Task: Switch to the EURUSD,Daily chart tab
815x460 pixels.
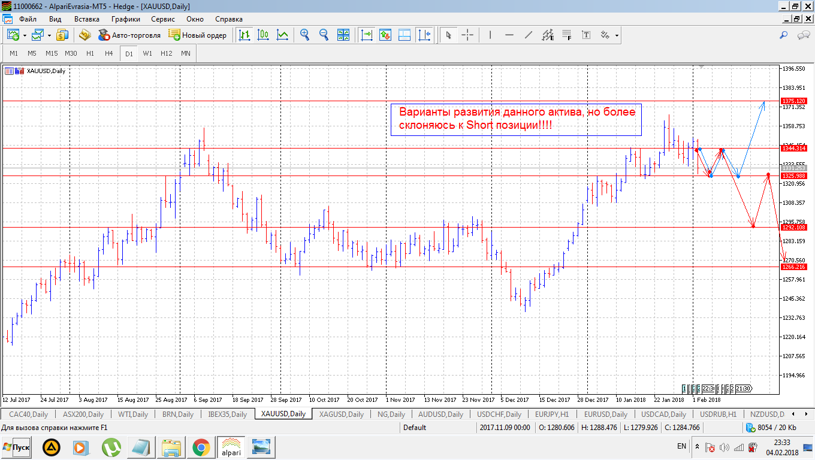Action: (x=605, y=414)
